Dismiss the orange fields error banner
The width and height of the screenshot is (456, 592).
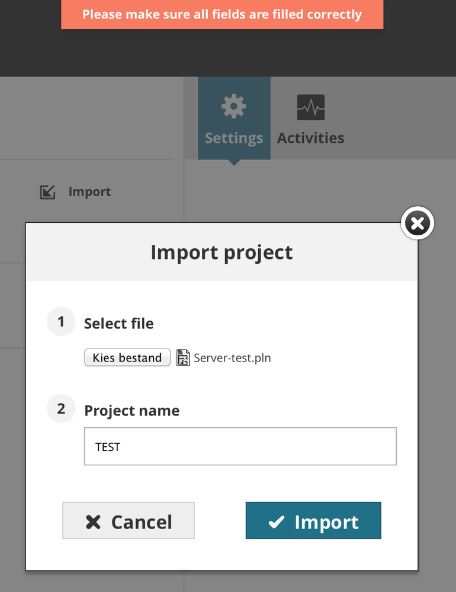(x=222, y=14)
